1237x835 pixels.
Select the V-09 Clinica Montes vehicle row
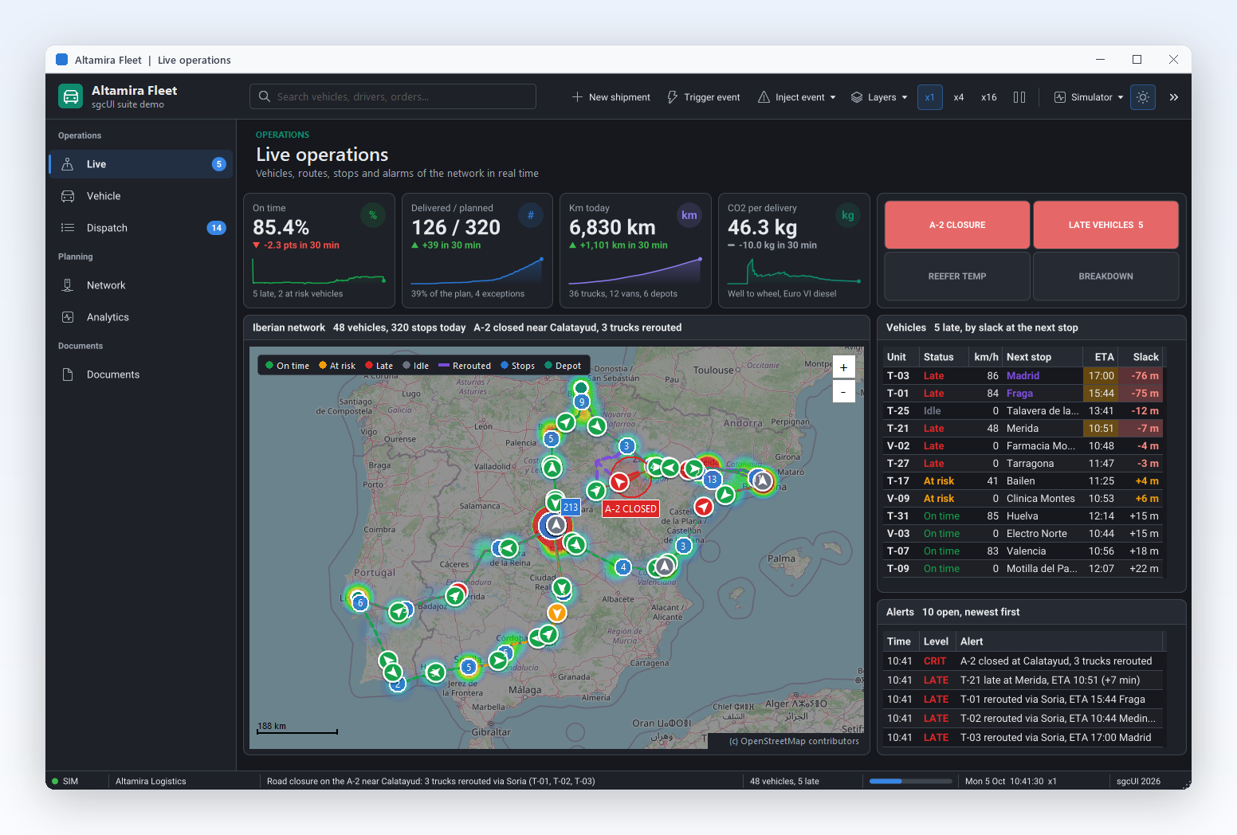(x=1023, y=499)
